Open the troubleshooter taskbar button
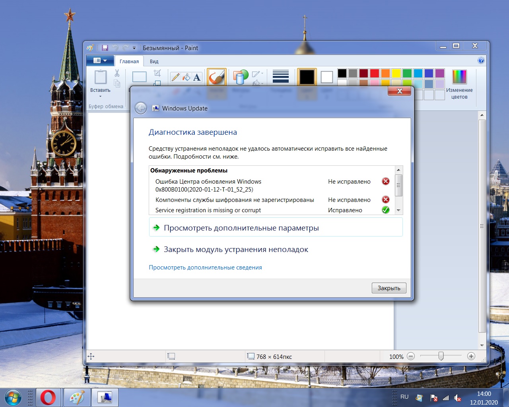Screen dimensions: 509x407 105,397
